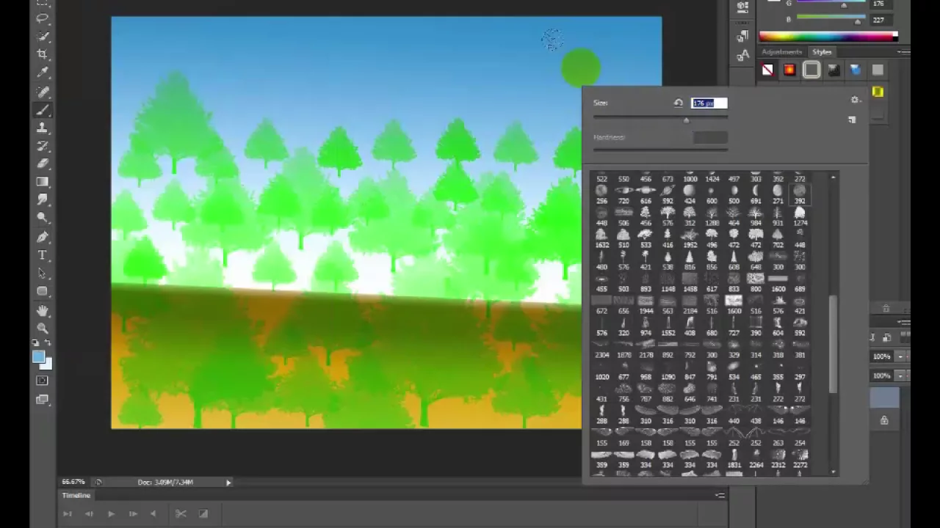
Task: Apply the blue glass style swatch
Action: [856, 70]
